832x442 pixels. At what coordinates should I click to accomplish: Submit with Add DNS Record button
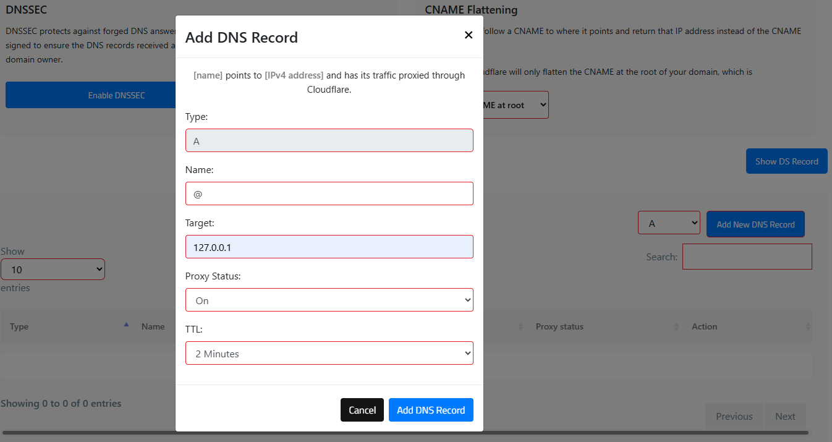[x=430, y=410]
